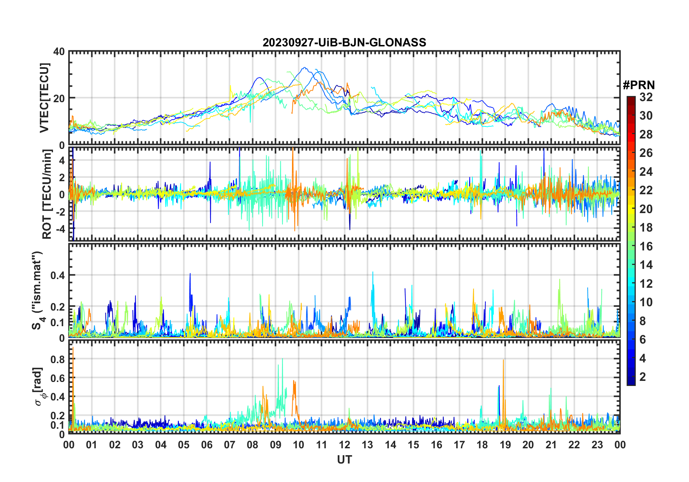Screen dimensions: 689x482
Task: Select the S4 ("ism.mat") y-axis label
Action: point(37,291)
